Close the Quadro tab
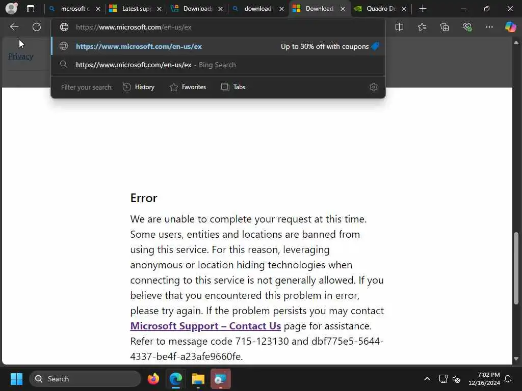 404,9
